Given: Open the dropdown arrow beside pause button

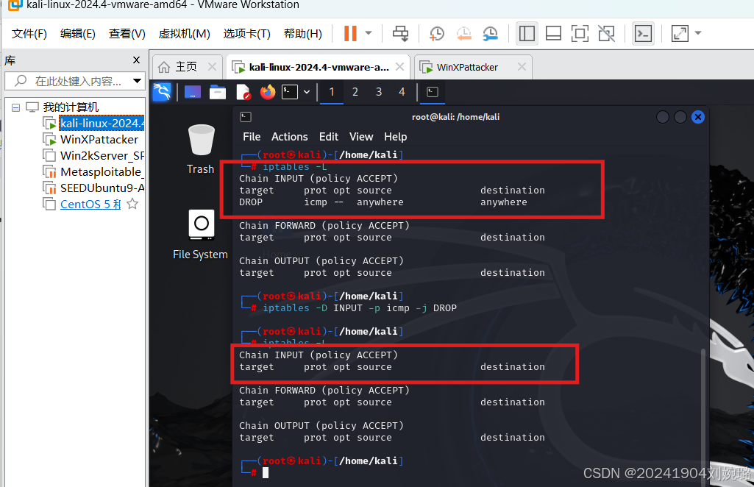Looking at the screenshot, I should (x=369, y=33).
